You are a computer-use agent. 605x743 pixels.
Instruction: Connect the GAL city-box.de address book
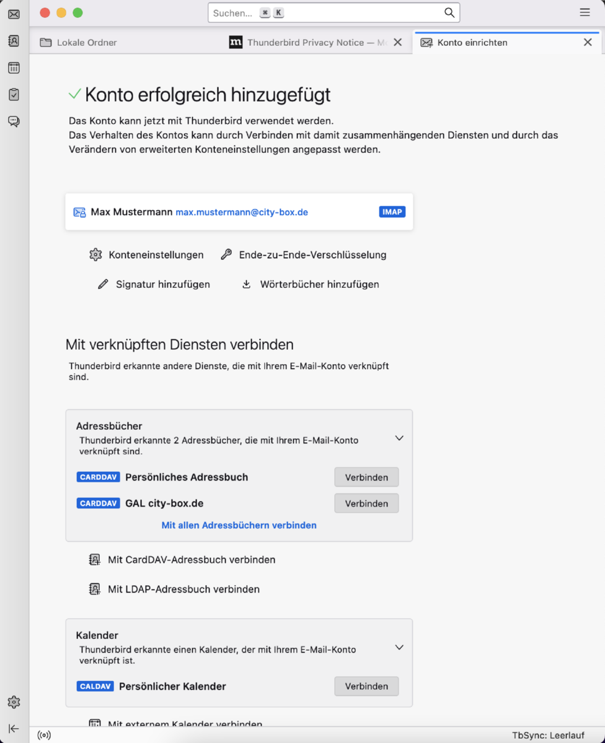pyautogui.click(x=366, y=503)
